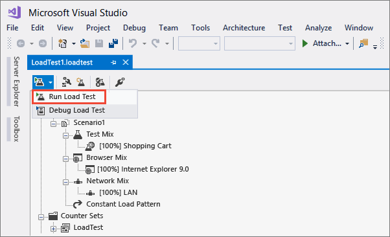The height and width of the screenshot is (237, 390).
Task: Click the Redo arrow icon
Action: [155, 43]
